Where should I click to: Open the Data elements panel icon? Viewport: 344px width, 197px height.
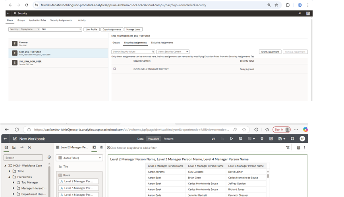6,148
